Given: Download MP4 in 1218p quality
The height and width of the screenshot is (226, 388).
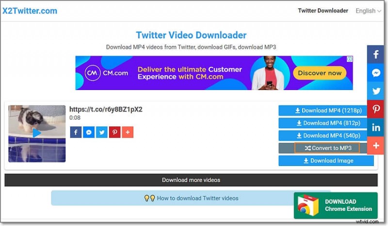Looking at the screenshot, I should (x=323, y=110).
